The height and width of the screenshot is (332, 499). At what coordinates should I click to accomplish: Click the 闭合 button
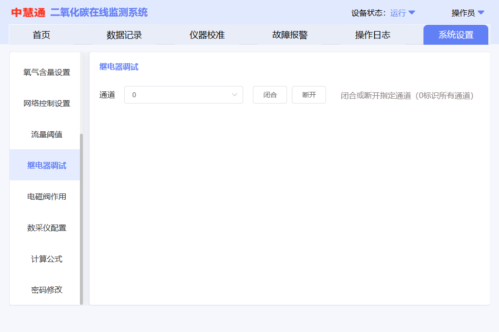coord(270,95)
